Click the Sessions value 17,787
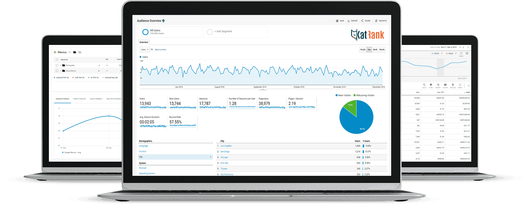This screenshot has width=529, height=205. 205,103
